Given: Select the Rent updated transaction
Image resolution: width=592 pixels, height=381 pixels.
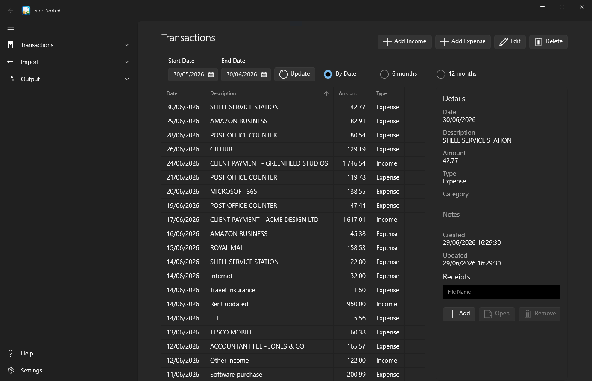Looking at the screenshot, I should click(293, 304).
